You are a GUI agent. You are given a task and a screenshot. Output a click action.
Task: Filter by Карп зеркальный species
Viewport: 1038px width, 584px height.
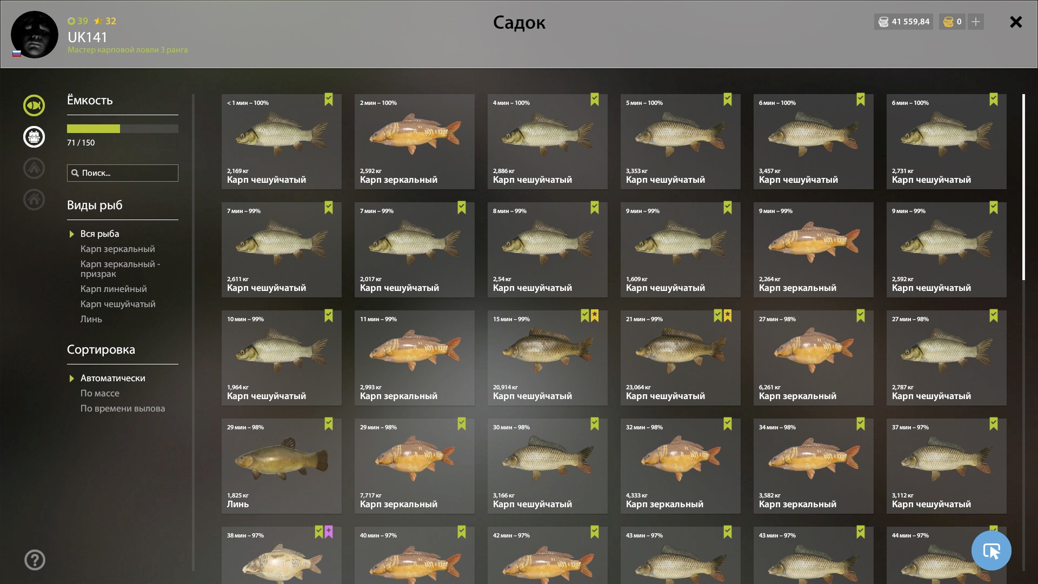118,249
